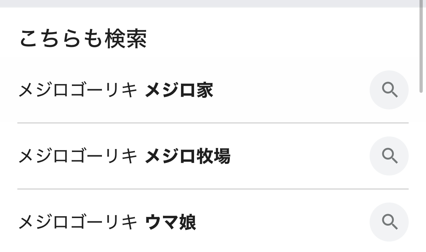Choose the メジロゴーリキ ウマ娘 suggestion

[x=107, y=222]
